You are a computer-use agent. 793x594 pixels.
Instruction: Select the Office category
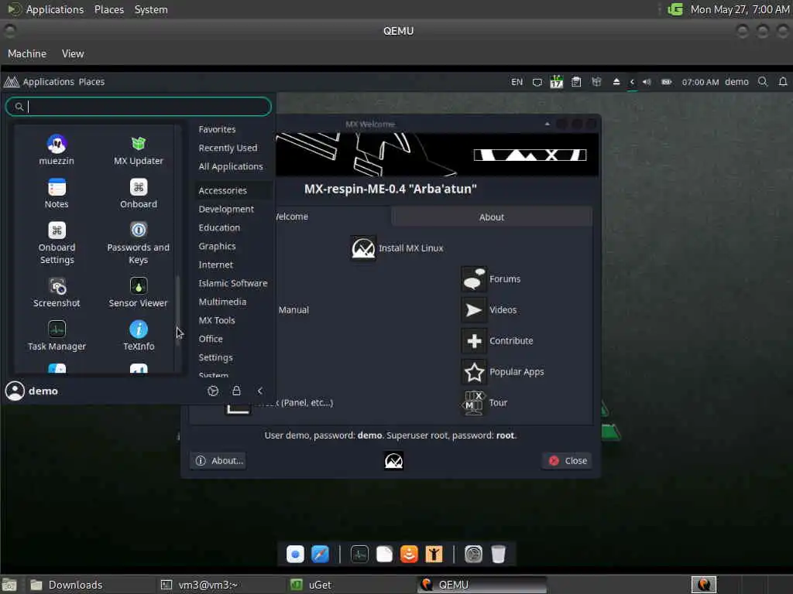click(211, 339)
